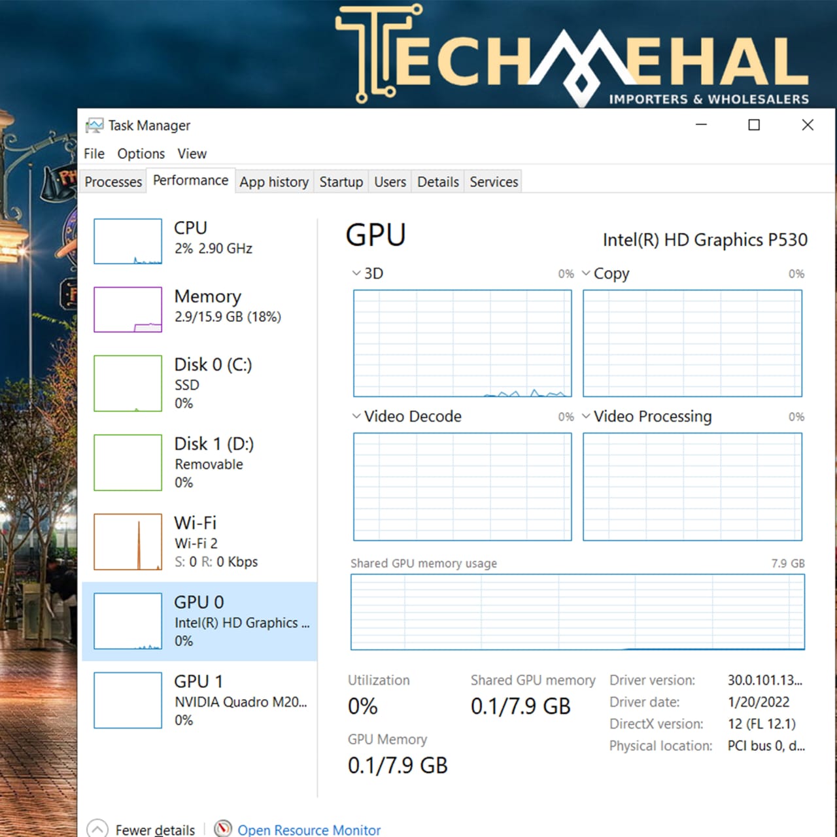Select the Disk 0 (C:) mini graph
This screenshot has width=837, height=837.
click(x=128, y=383)
